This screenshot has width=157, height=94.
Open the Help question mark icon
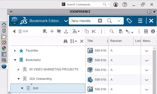point(125,4)
